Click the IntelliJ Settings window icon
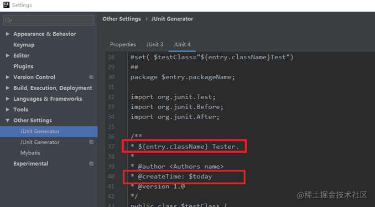 pos(6,5)
